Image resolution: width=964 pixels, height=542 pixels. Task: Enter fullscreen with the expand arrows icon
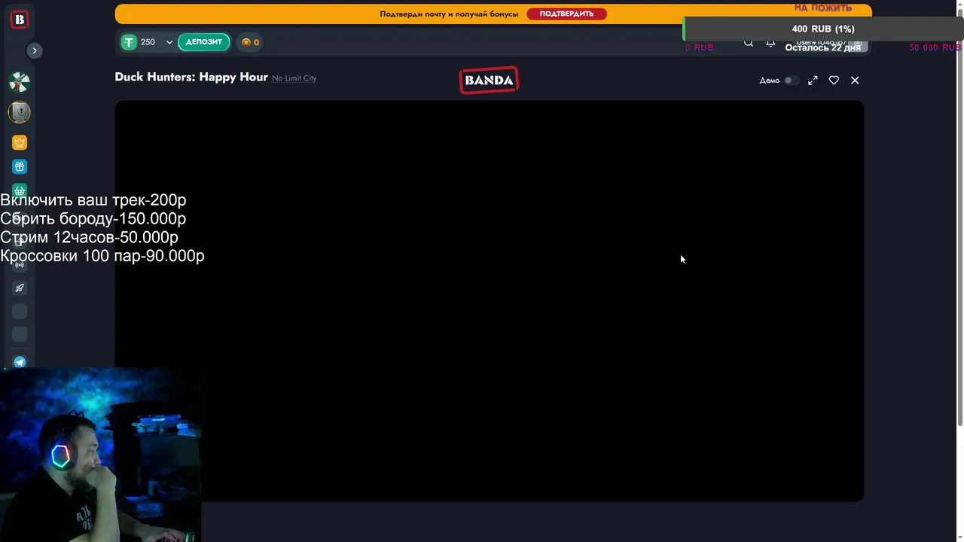(x=813, y=81)
